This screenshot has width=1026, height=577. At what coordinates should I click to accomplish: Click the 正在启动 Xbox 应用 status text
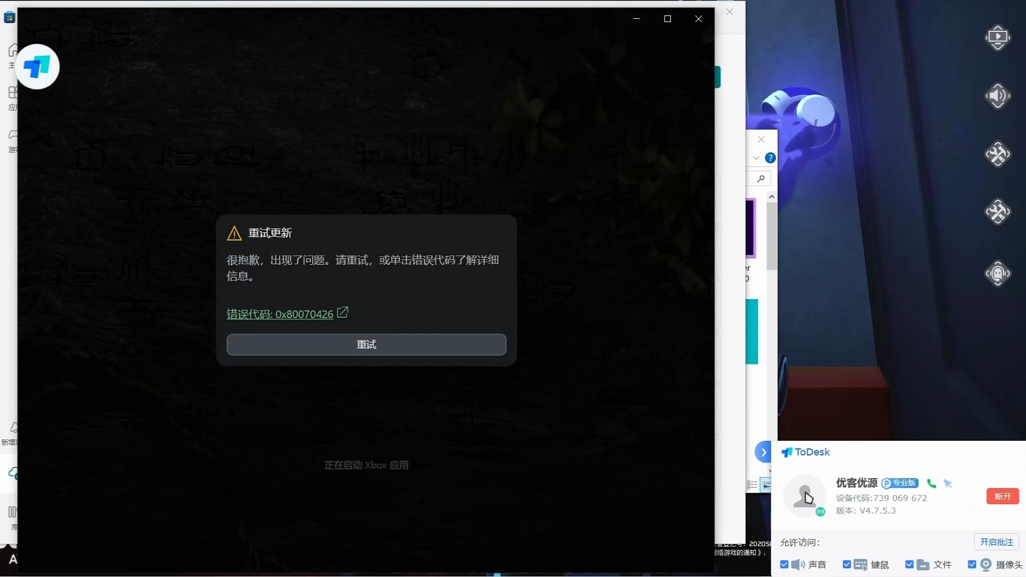click(x=366, y=465)
